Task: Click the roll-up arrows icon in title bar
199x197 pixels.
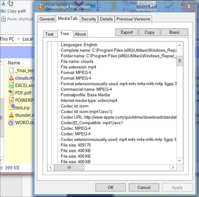Action: 141,6
